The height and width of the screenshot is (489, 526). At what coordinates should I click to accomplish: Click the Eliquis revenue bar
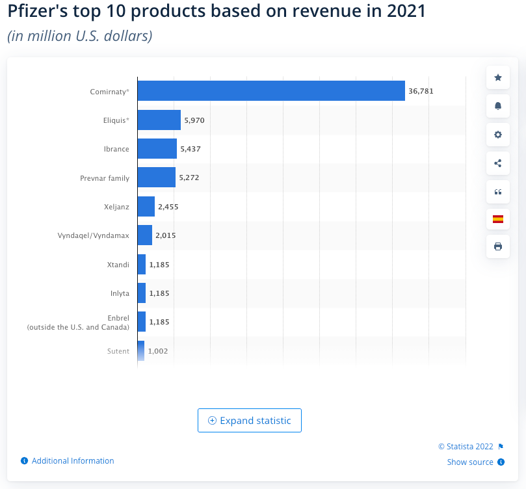point(159,120)
